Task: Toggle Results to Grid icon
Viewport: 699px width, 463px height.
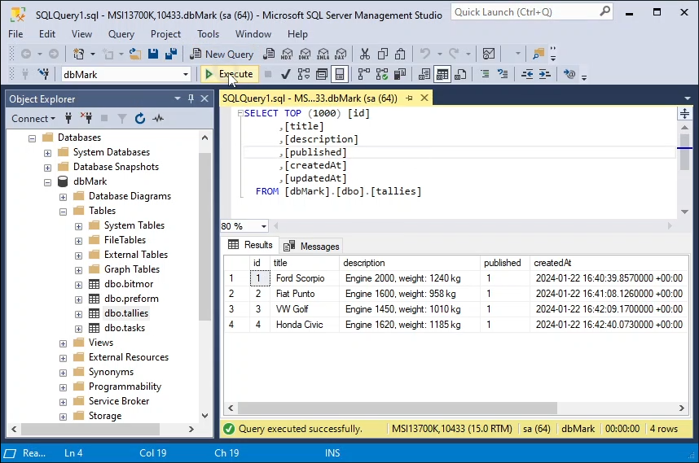Action: 442,74
